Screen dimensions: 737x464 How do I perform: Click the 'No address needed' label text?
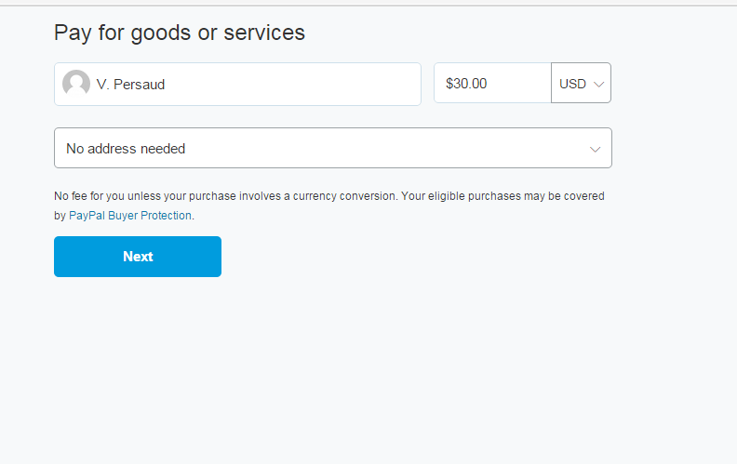[126, 149]
